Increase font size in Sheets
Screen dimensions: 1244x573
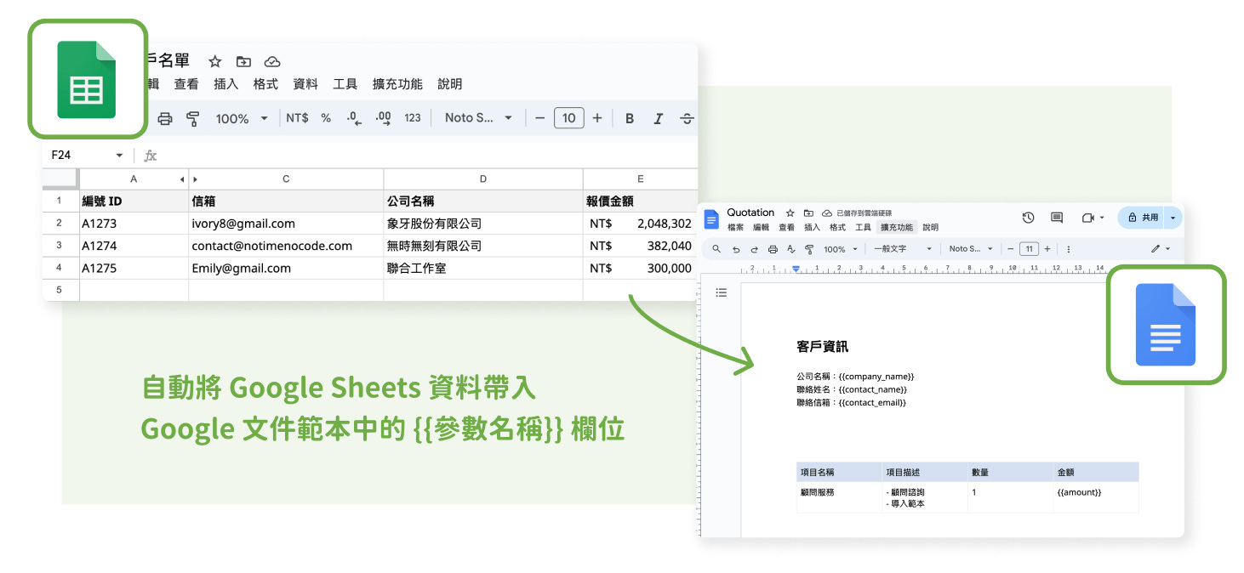597,118
